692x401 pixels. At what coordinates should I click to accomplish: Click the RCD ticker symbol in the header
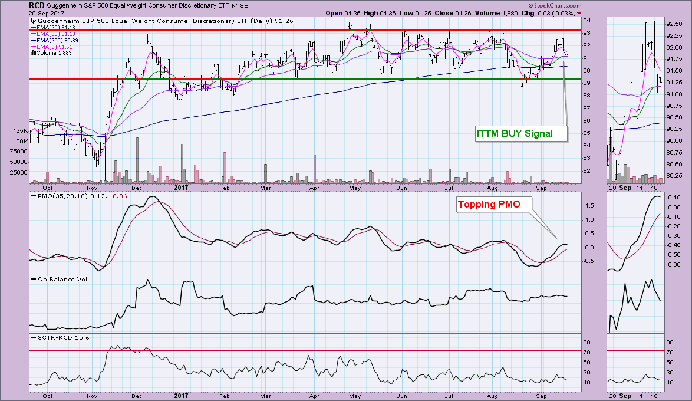[36, 5]
